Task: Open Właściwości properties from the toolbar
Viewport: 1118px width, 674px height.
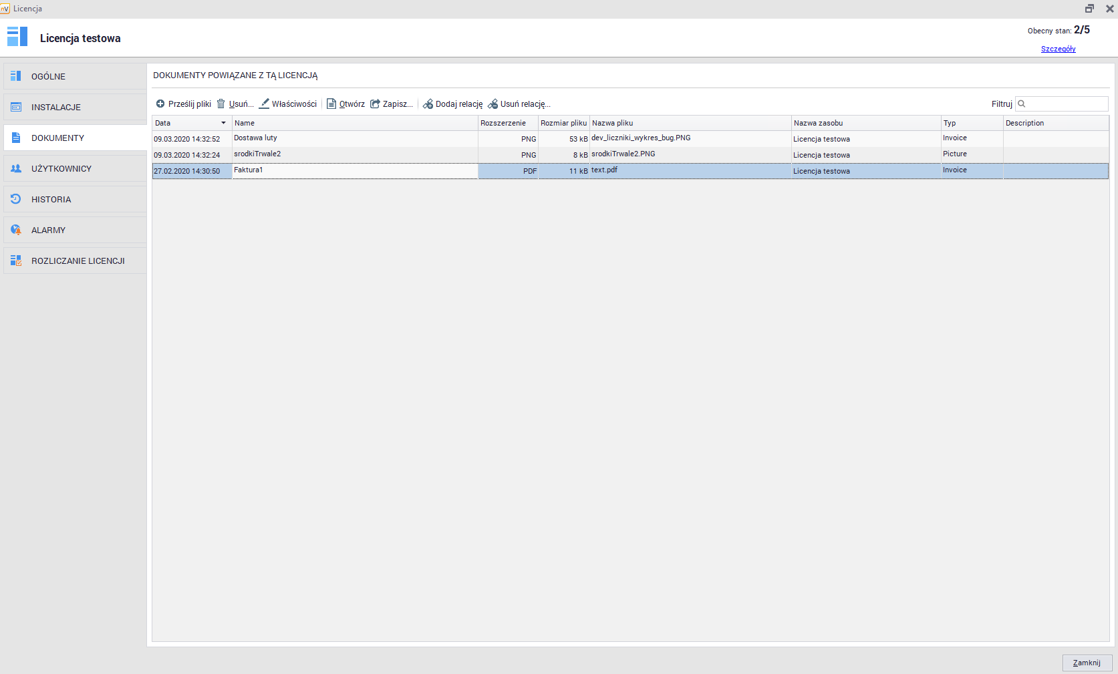Action: pos(288,104)
